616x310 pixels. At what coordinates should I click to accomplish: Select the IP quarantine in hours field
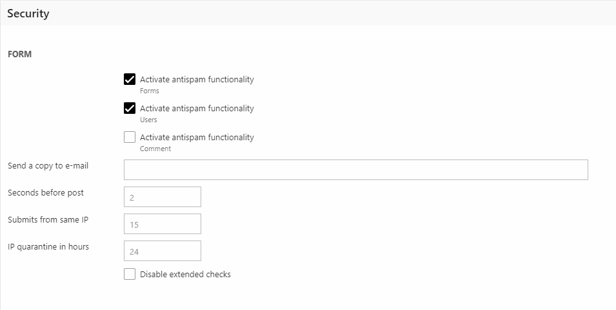tap(162, 251)
